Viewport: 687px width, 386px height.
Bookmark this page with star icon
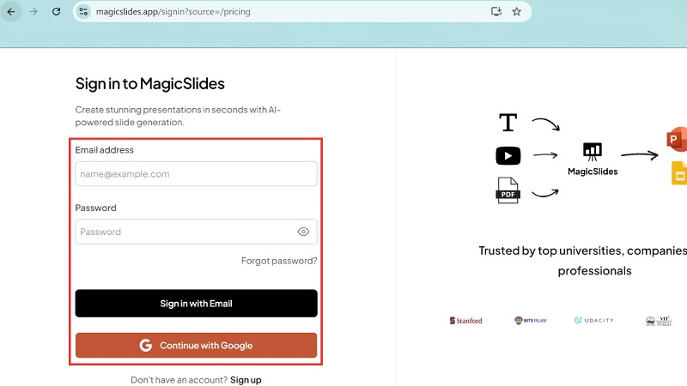(x=517, y=12)
